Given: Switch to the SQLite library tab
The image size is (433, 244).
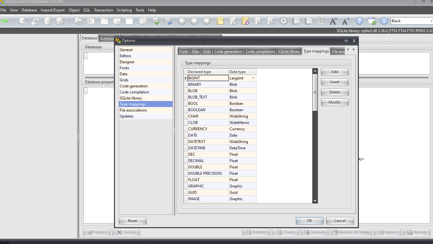Looking at the screenshot, I should [x=289, y=51].
